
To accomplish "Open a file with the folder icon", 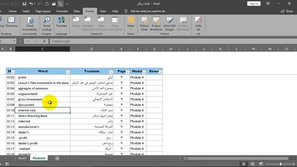I will (x=54, y=4).
